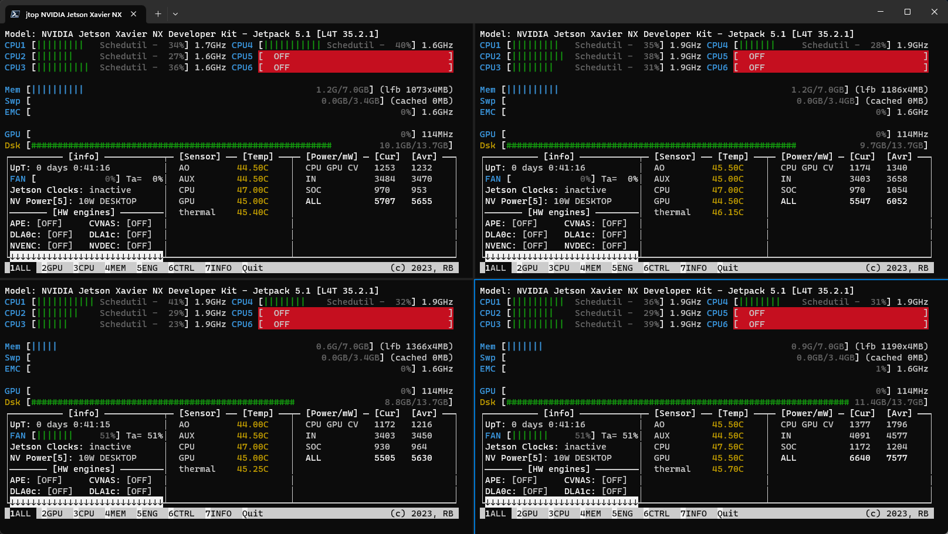Open 5ENG in the bottom-left pane
Viewport: 948px width, 534px height.
(x=147, y=513)
